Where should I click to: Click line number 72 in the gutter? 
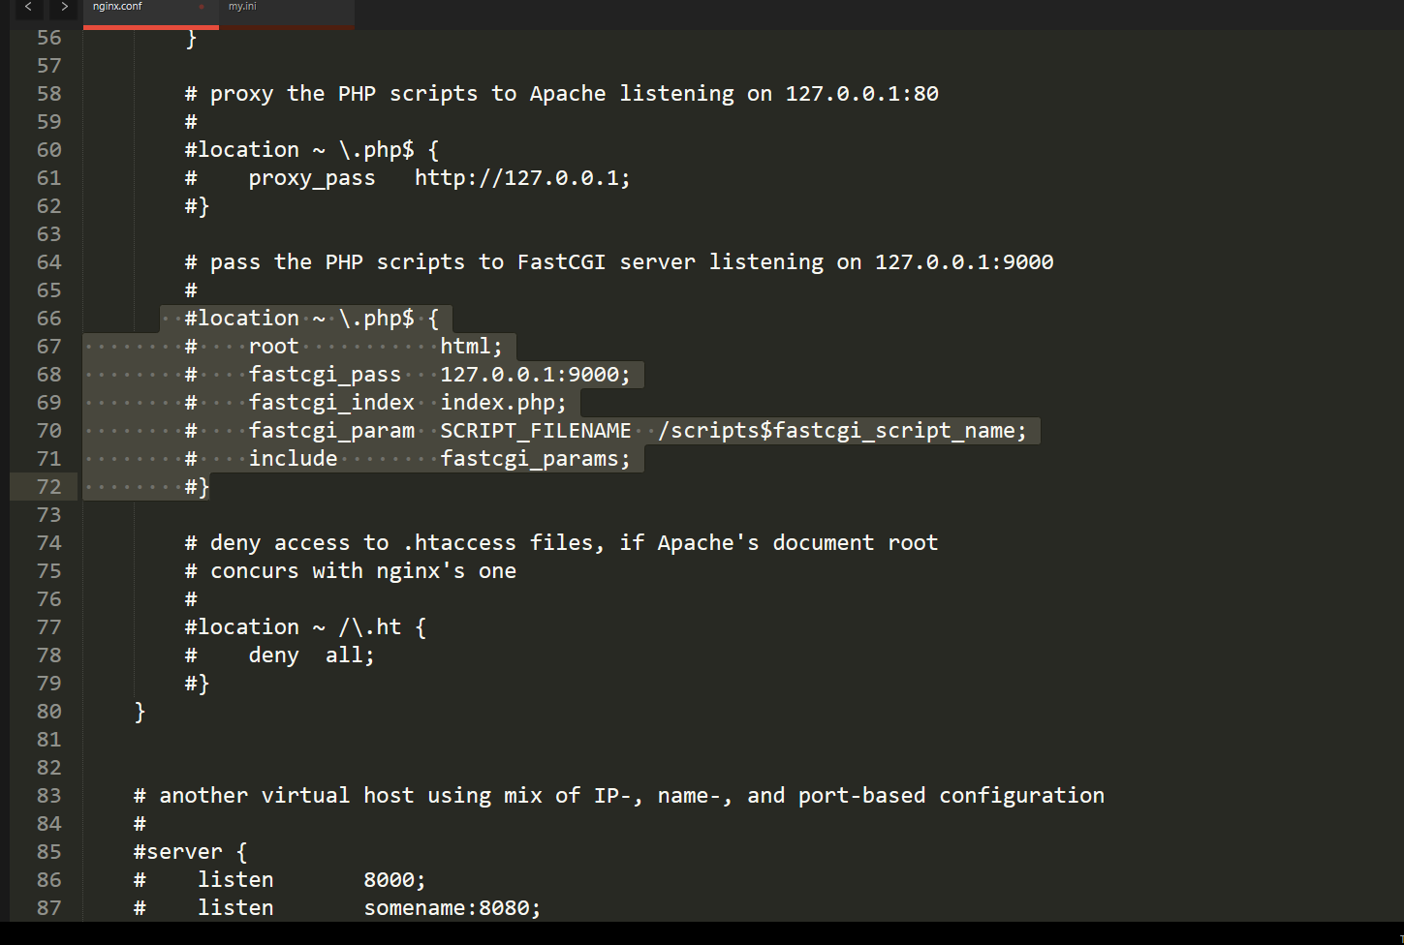pyautogui.click(x=48, y=487)
